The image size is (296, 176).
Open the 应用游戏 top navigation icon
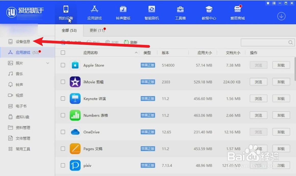[94, 12]
